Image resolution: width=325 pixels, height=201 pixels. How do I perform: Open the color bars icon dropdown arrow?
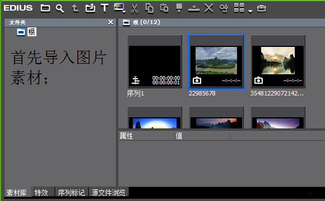point(124,12)
